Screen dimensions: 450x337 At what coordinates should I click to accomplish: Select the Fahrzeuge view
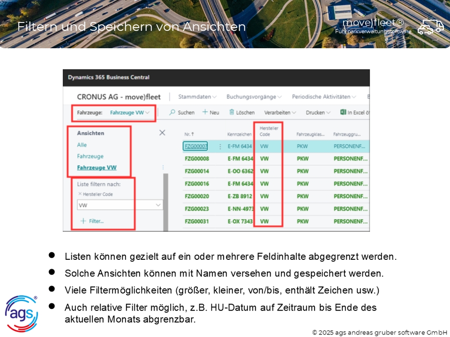click(x=90, y=157)
